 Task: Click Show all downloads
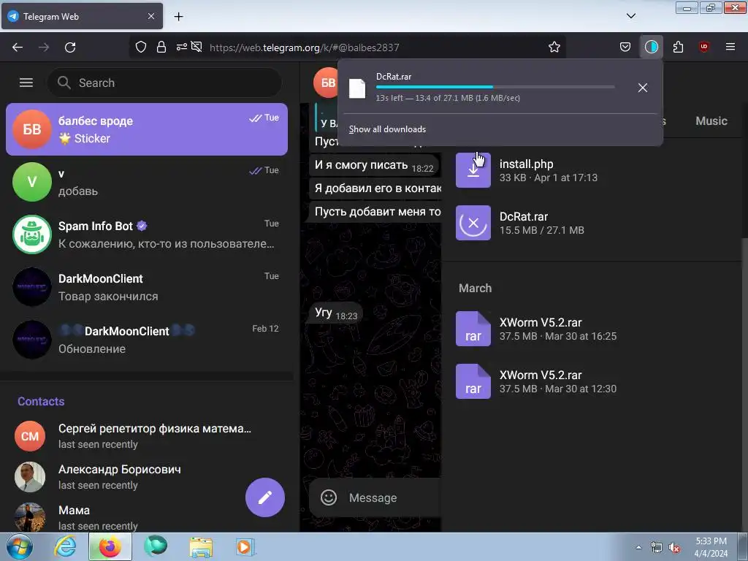click(387, 129)
